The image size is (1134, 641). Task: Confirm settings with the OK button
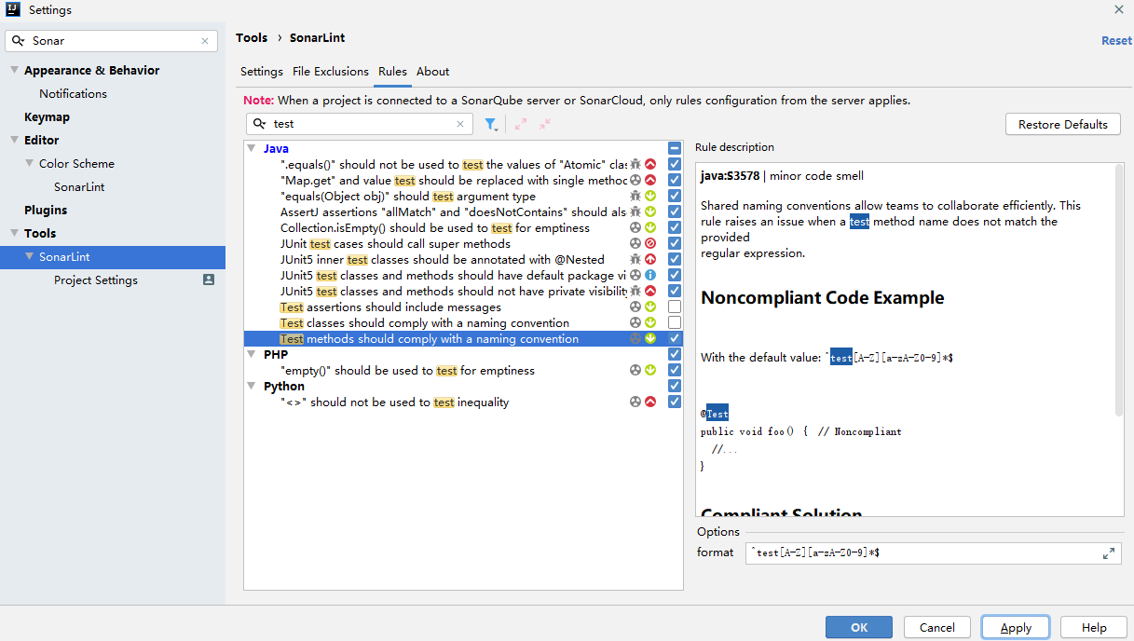pos(859,628)
